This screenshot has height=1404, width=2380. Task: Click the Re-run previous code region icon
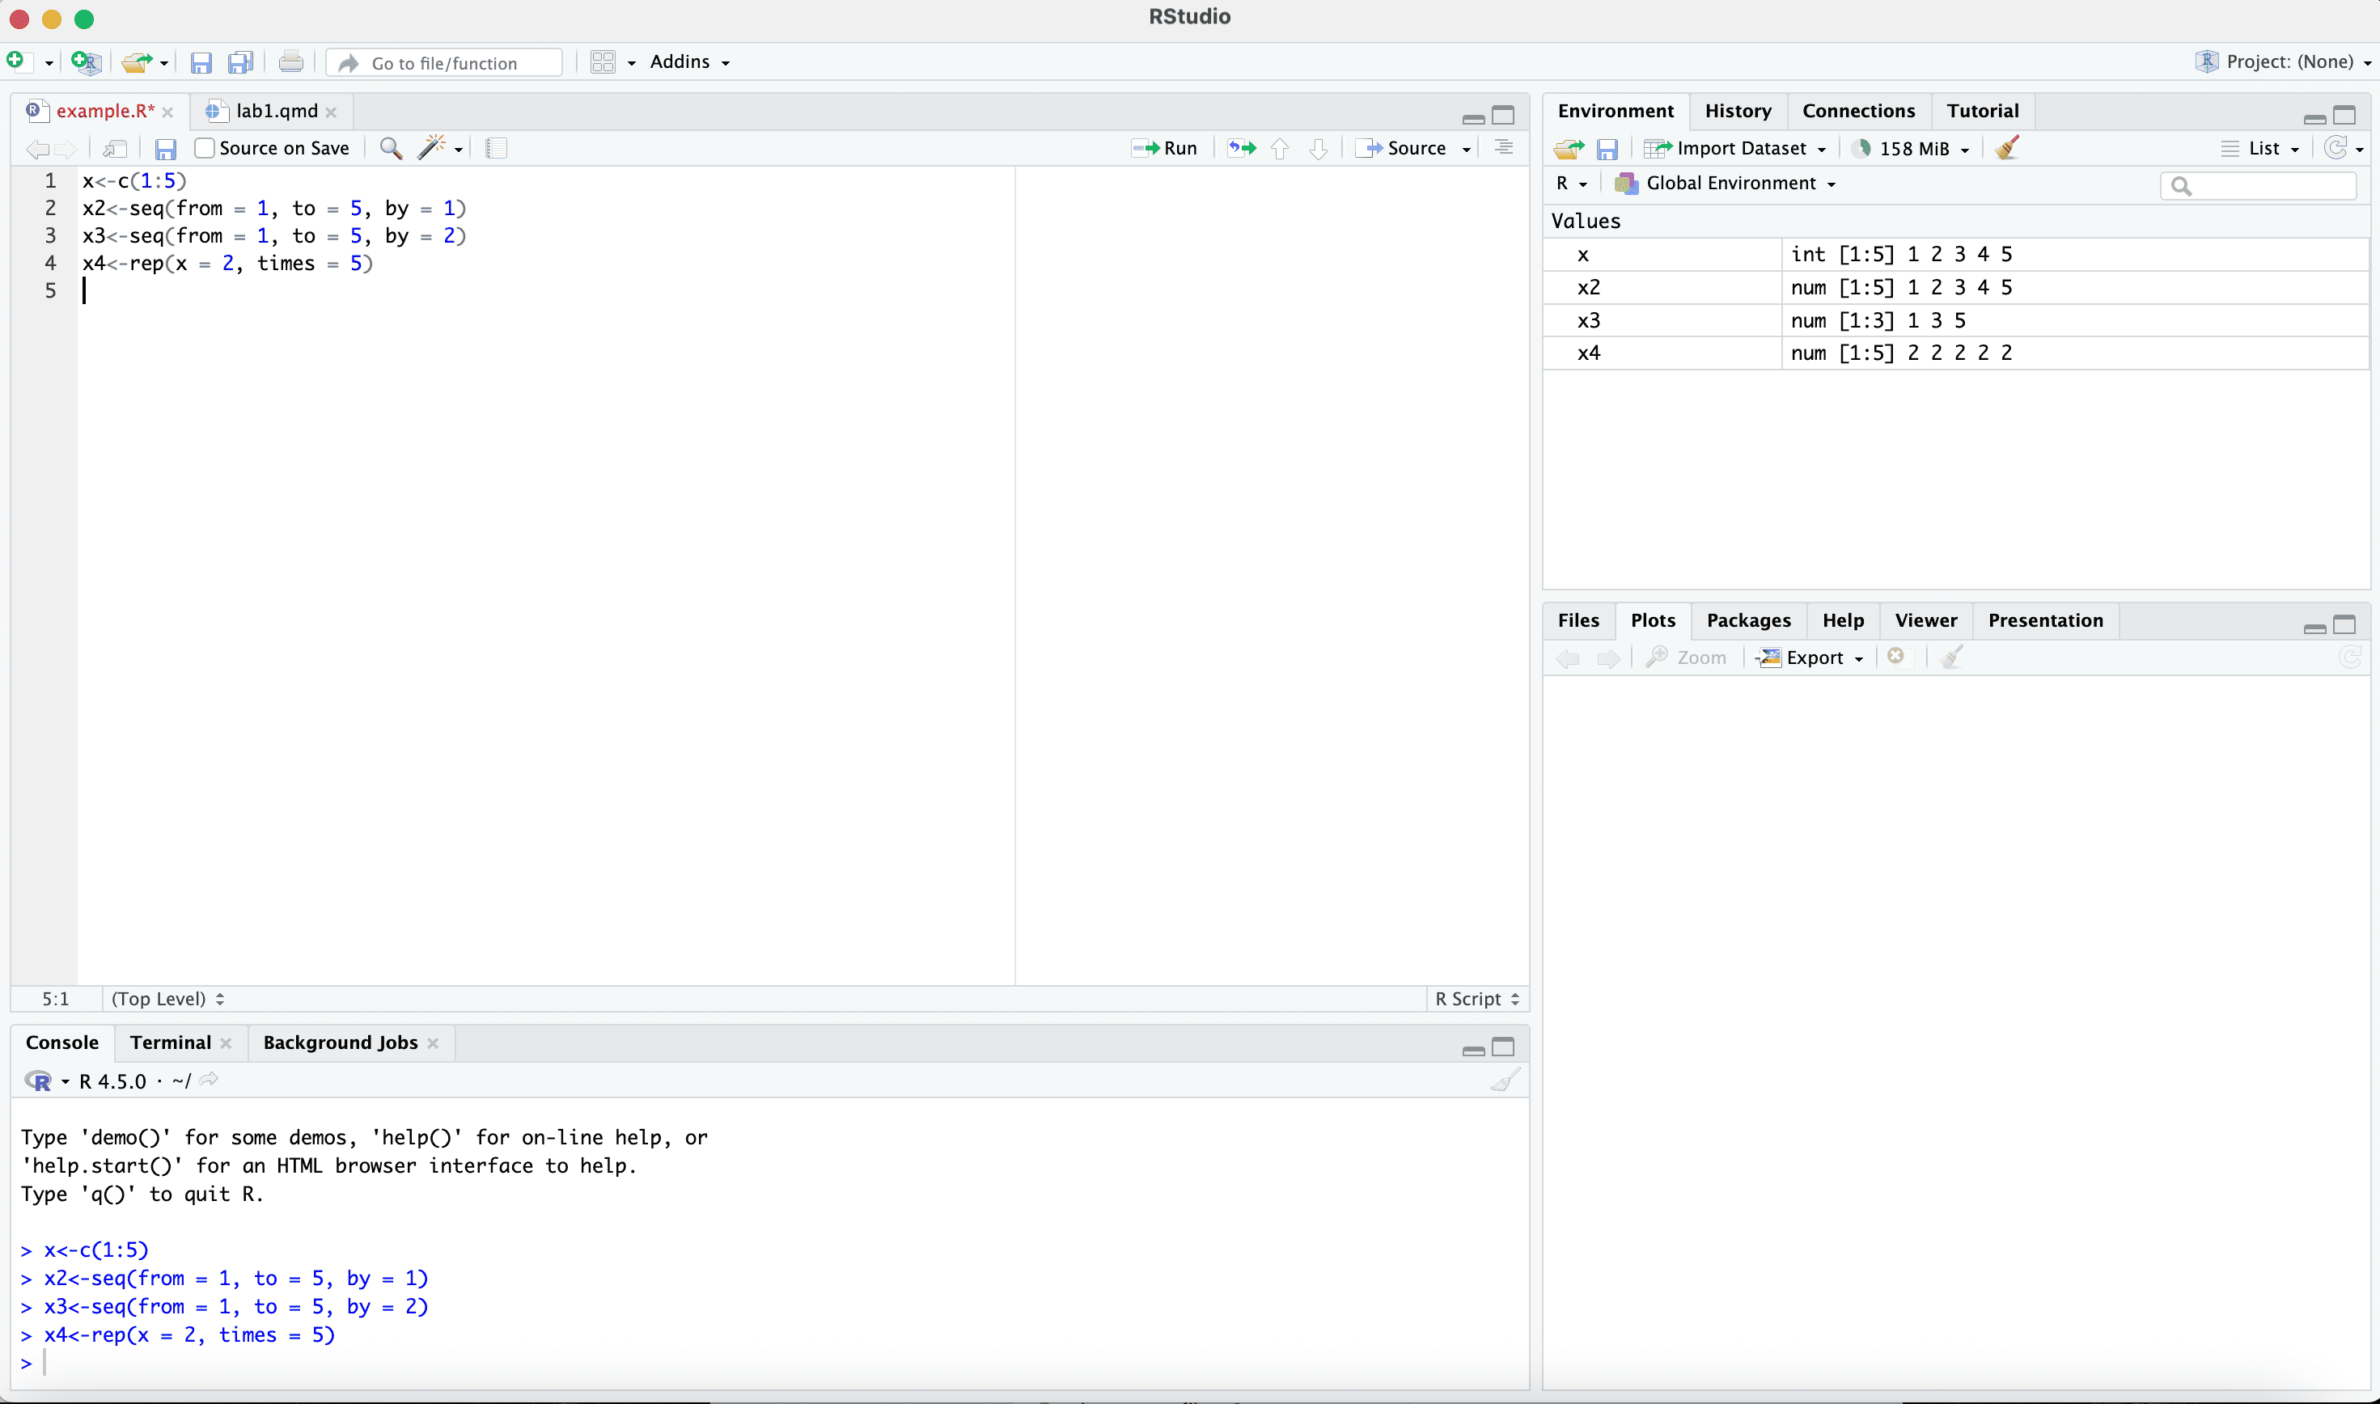coord(1242,149)
